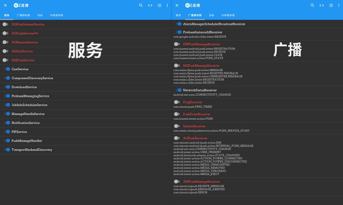
Task: Click the com.google.android.c2dm.intent.RECEIVE action text
Action: tap(200, 37)
